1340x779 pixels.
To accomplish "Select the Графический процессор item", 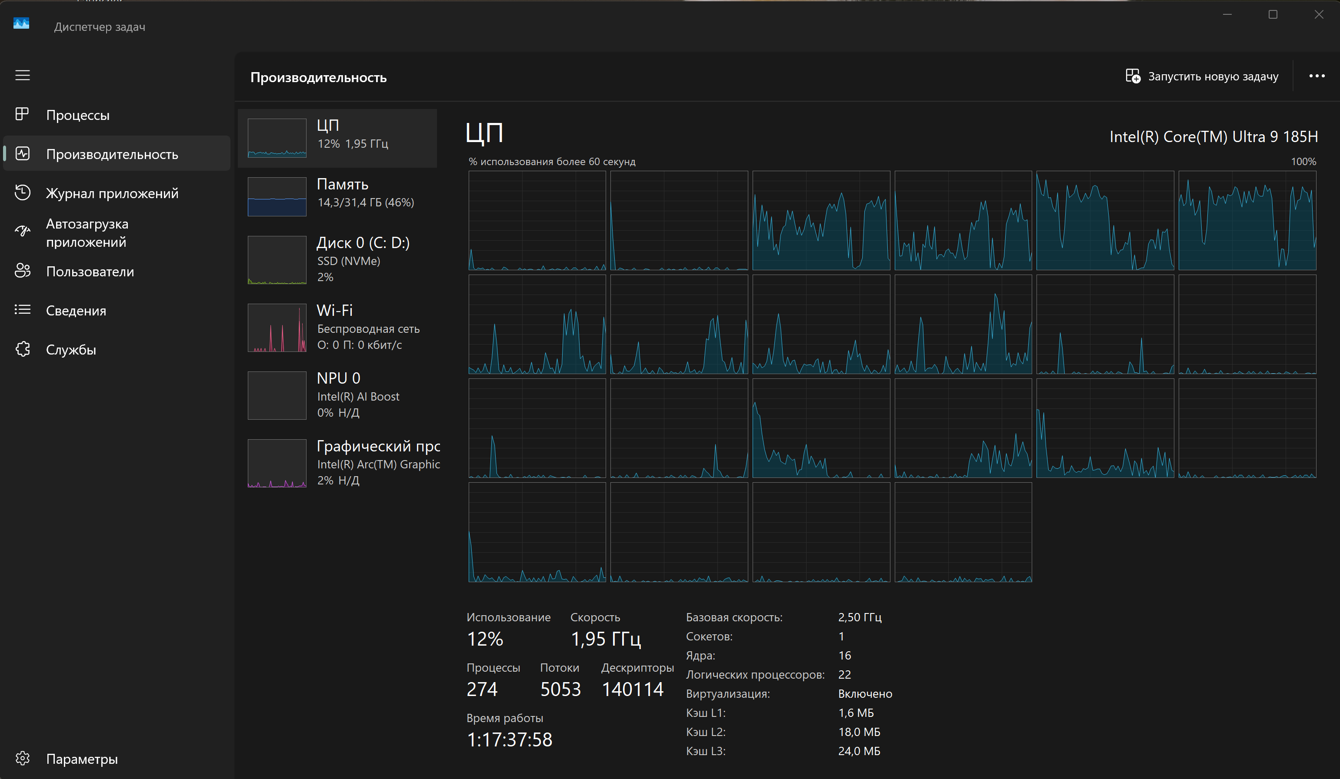I will [x=337, y=463].
